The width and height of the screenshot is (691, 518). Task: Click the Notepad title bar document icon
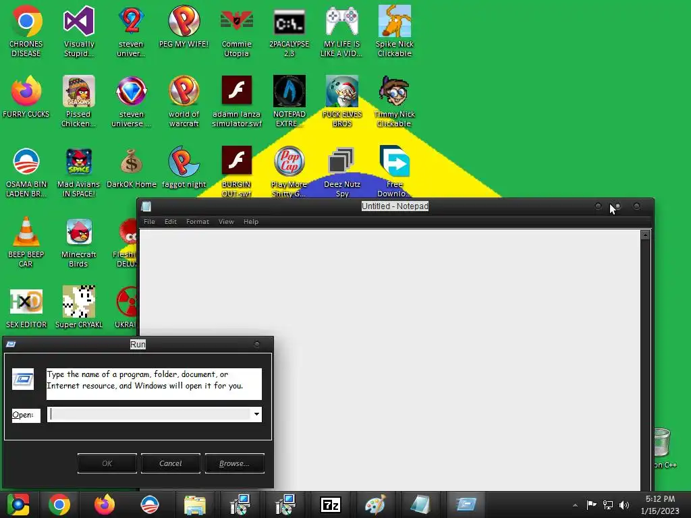coord(146,206)
